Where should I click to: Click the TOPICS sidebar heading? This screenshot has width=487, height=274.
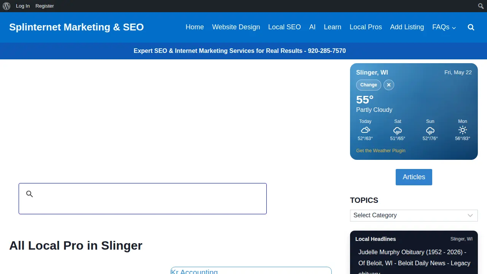click(x=364, y=200)
